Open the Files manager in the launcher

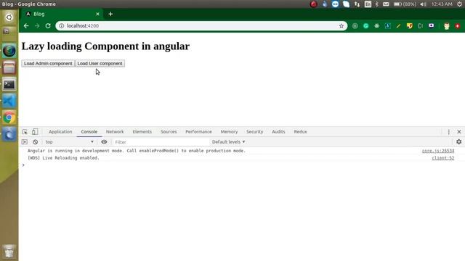tap(9, 67)
